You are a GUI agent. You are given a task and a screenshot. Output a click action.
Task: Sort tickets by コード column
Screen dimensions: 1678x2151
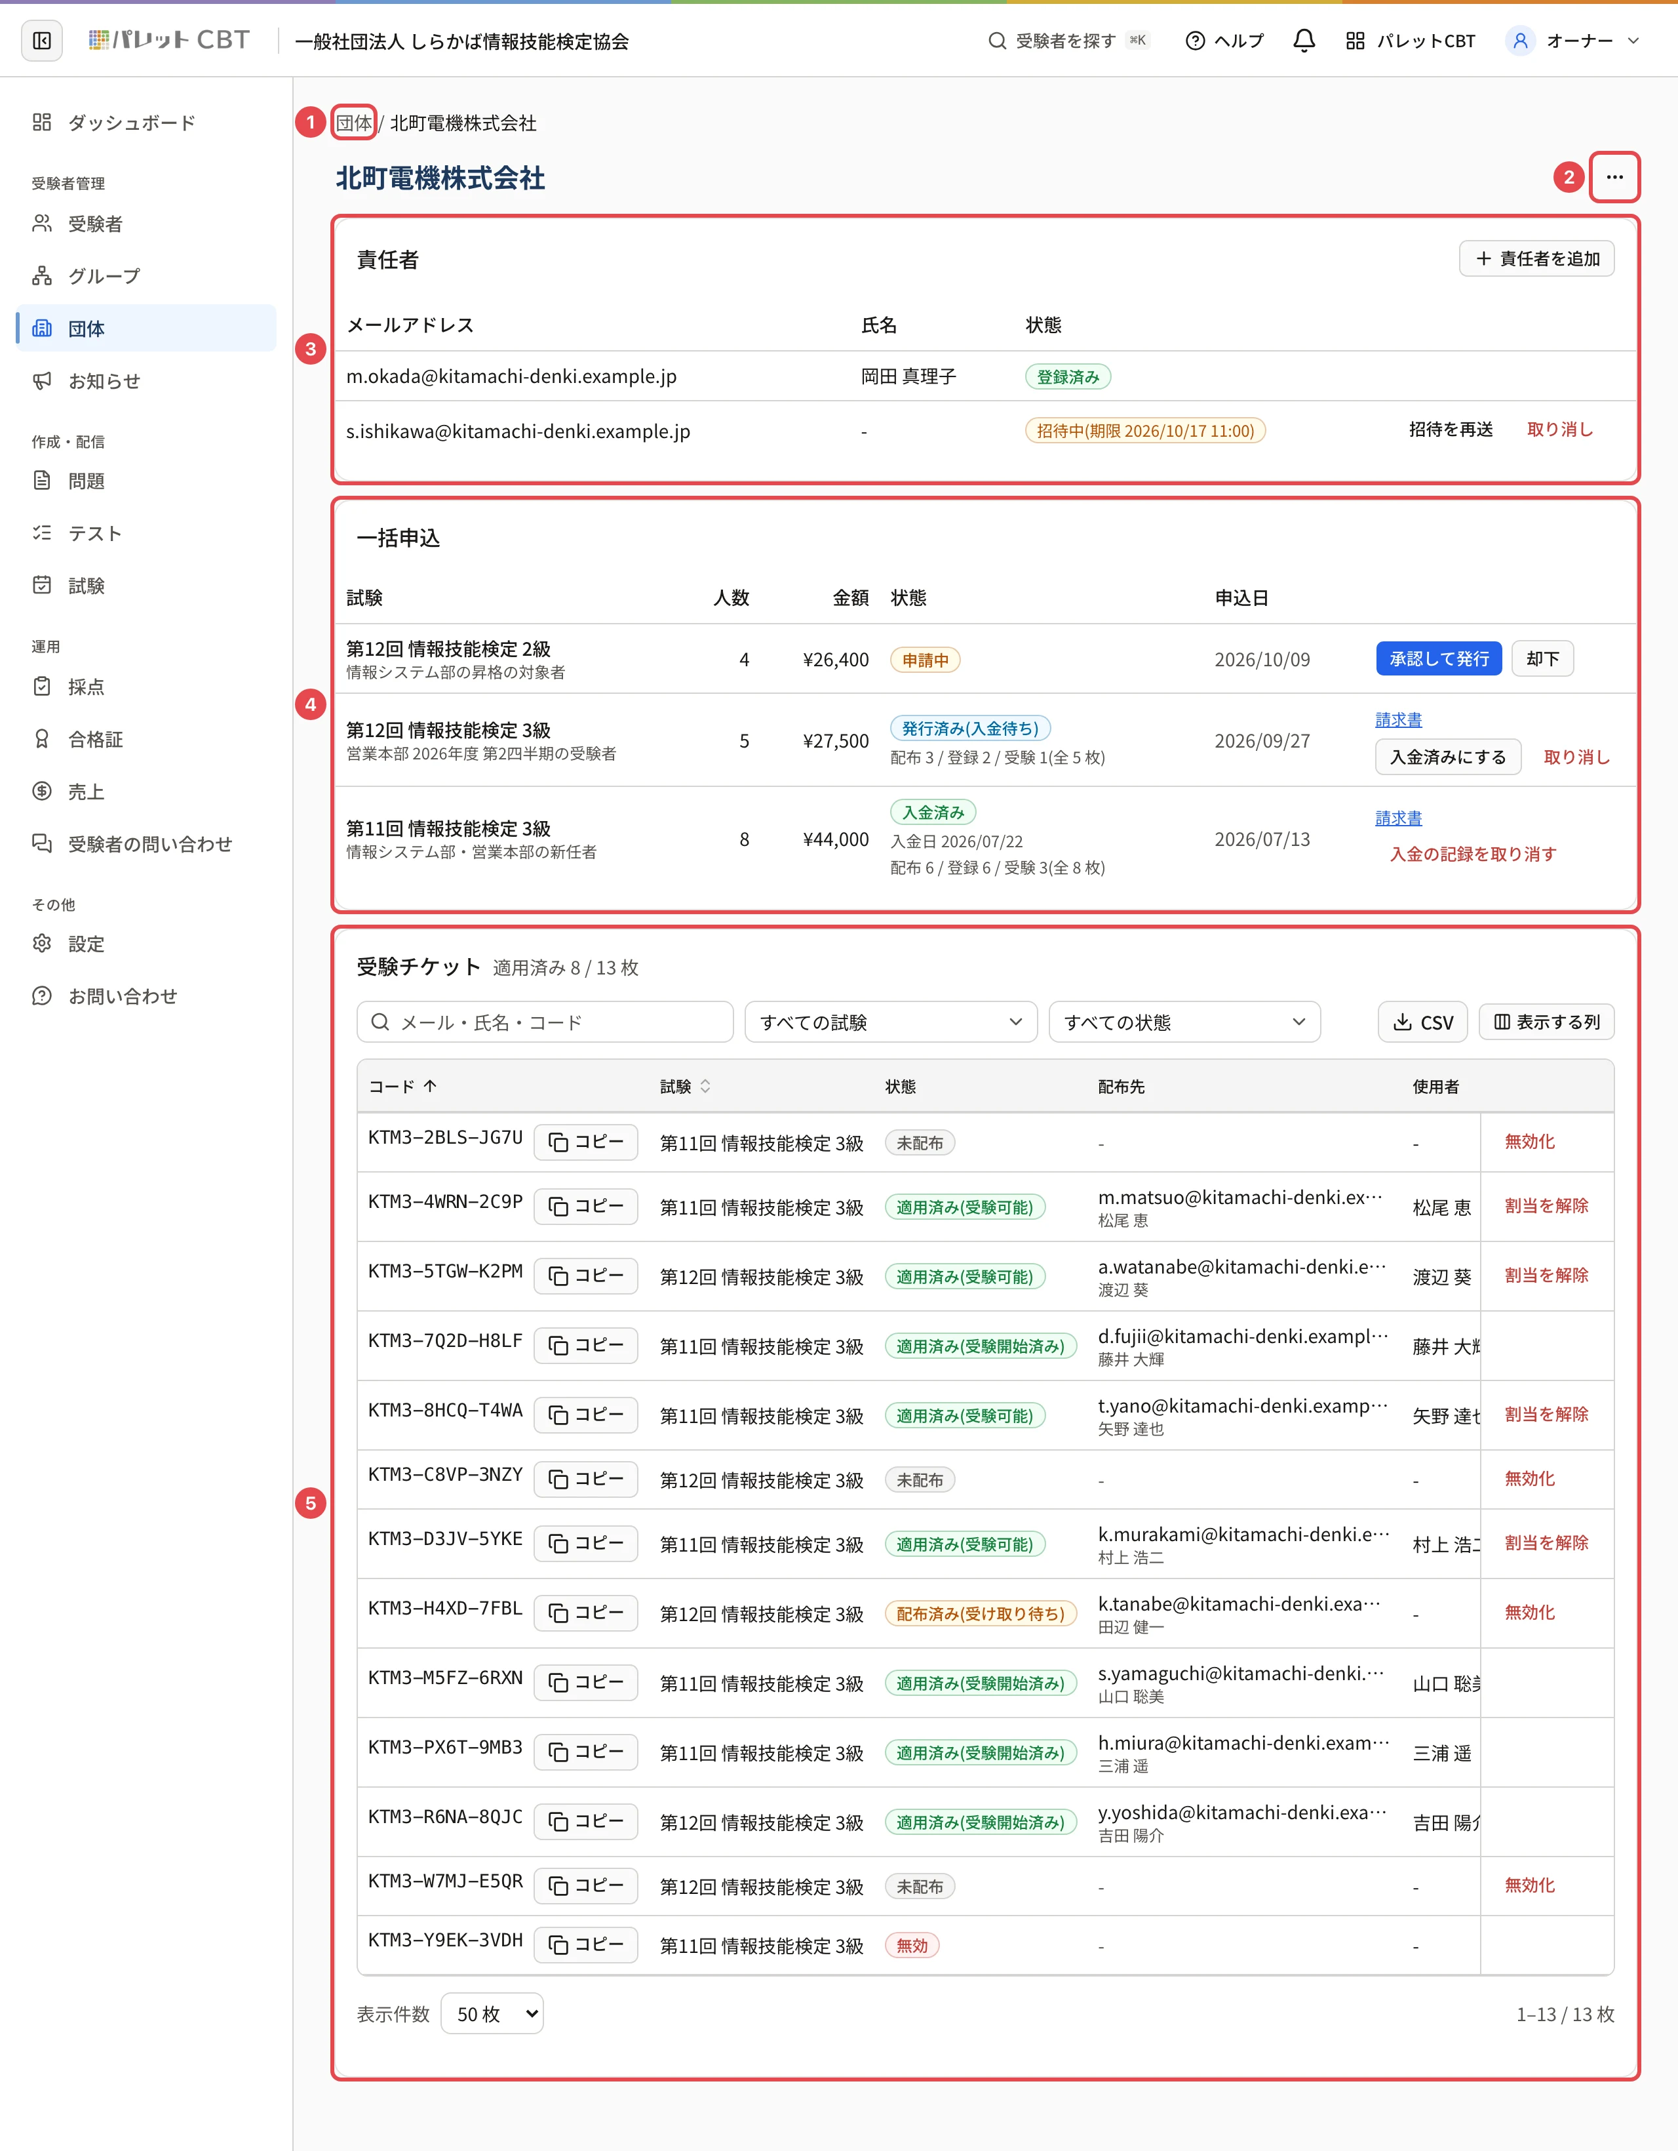(402, 1087)
